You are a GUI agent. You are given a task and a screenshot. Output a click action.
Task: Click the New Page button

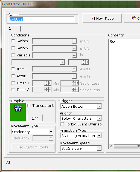pos(102,18)
